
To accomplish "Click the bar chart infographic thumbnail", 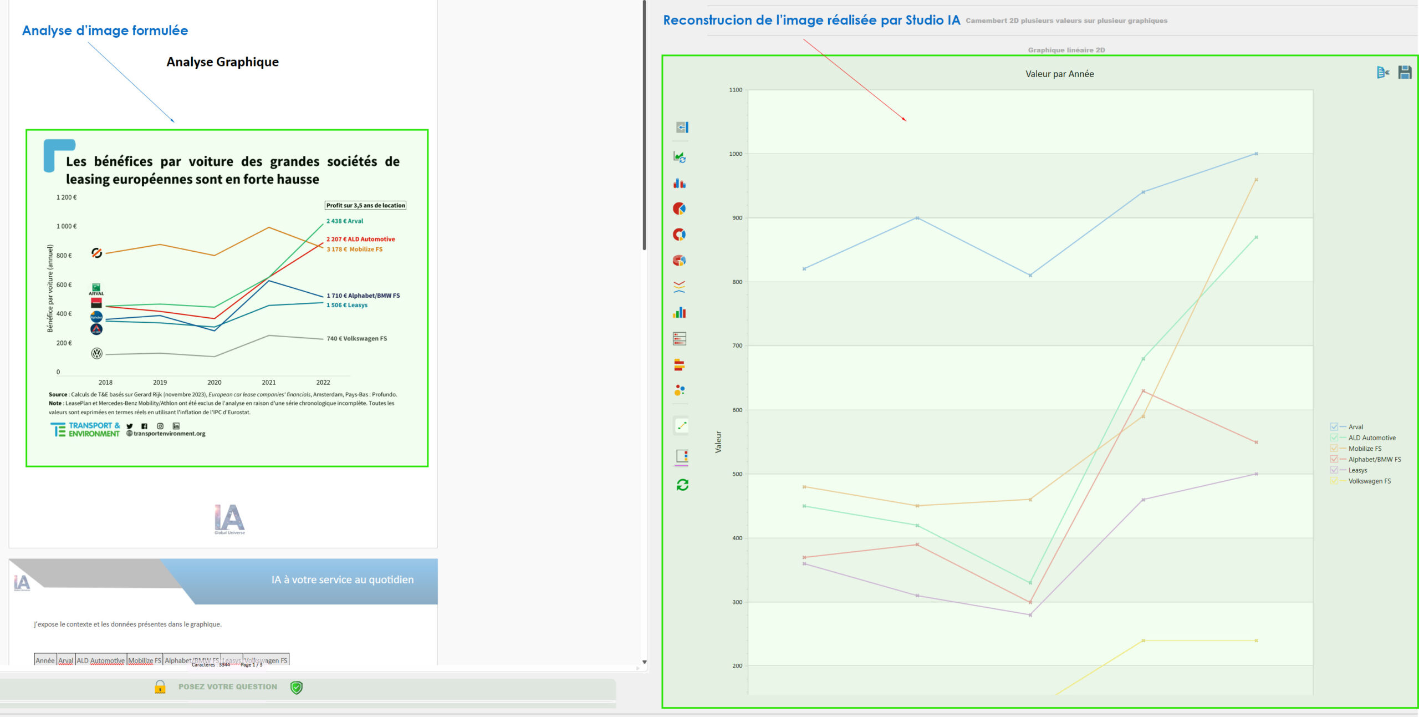I will [227, 298].
